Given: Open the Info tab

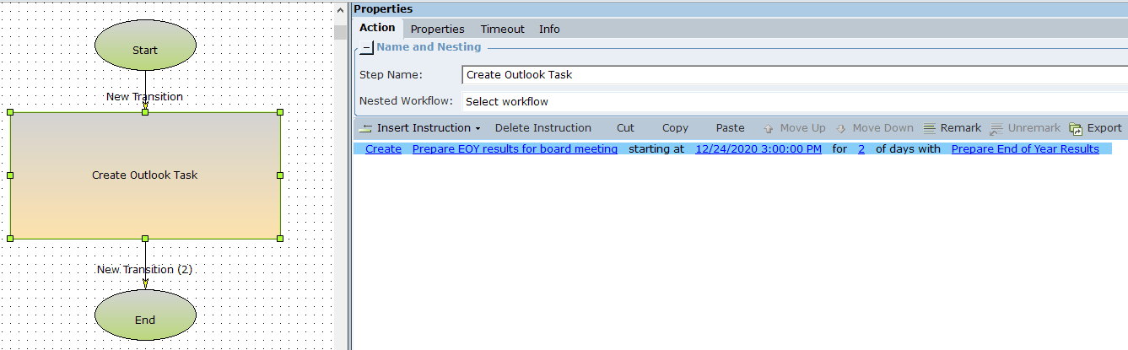Looking at the screenshot, I should (549, 29).
